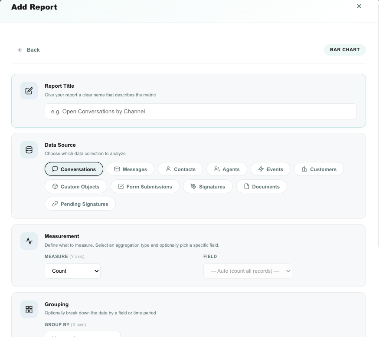This screenshot has height=337, width=379.
Task: Select Custom Objects data source
Action: [x=75, y=186]
